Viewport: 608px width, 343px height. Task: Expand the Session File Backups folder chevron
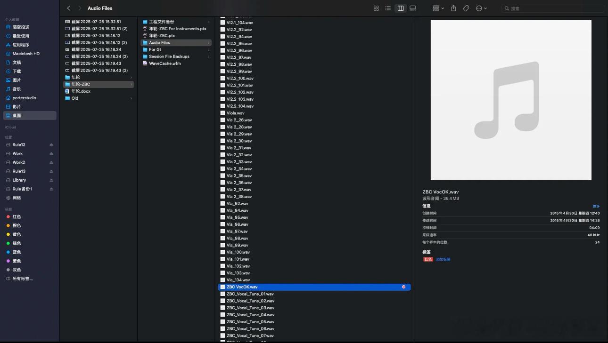[x=208, y=56]
